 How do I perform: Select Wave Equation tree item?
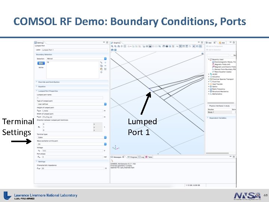(223, 72)
